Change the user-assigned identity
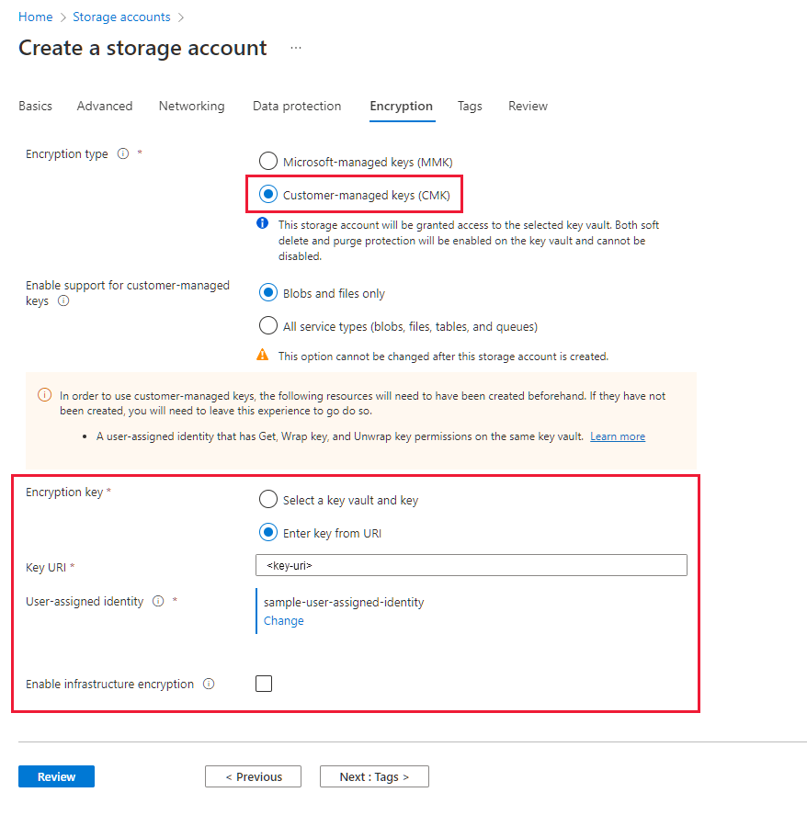 [283, 620]
